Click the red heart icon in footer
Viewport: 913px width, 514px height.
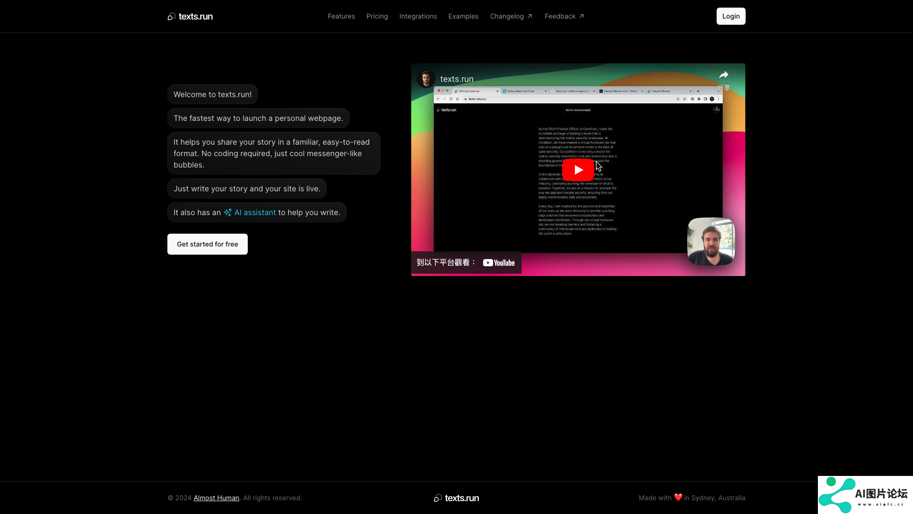(678, 497)
